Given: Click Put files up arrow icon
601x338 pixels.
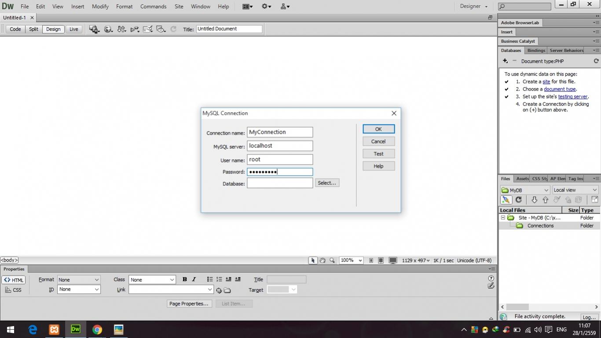Looking at the screenshot, I should point(546,200).
